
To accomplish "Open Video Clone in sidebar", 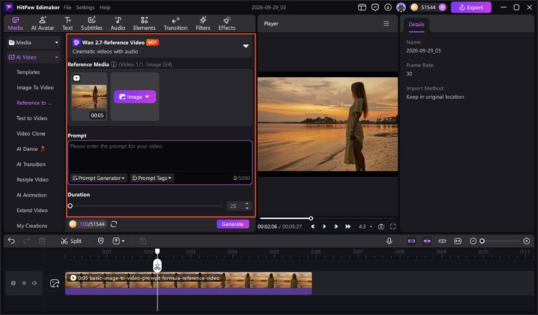I will 31,134.
